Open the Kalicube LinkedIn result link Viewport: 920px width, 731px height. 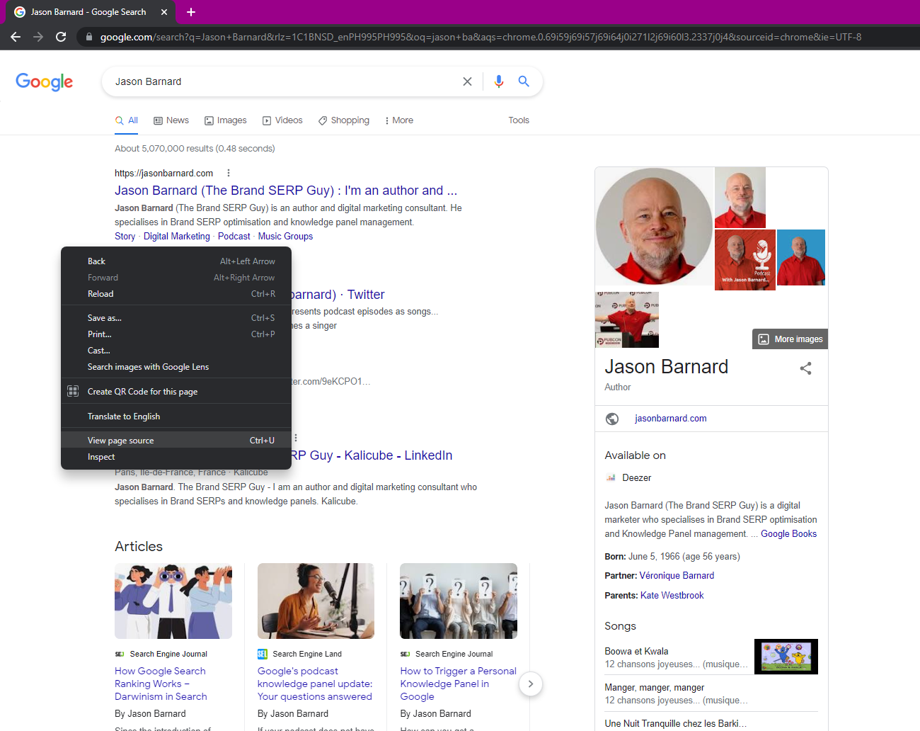(372, 455)
